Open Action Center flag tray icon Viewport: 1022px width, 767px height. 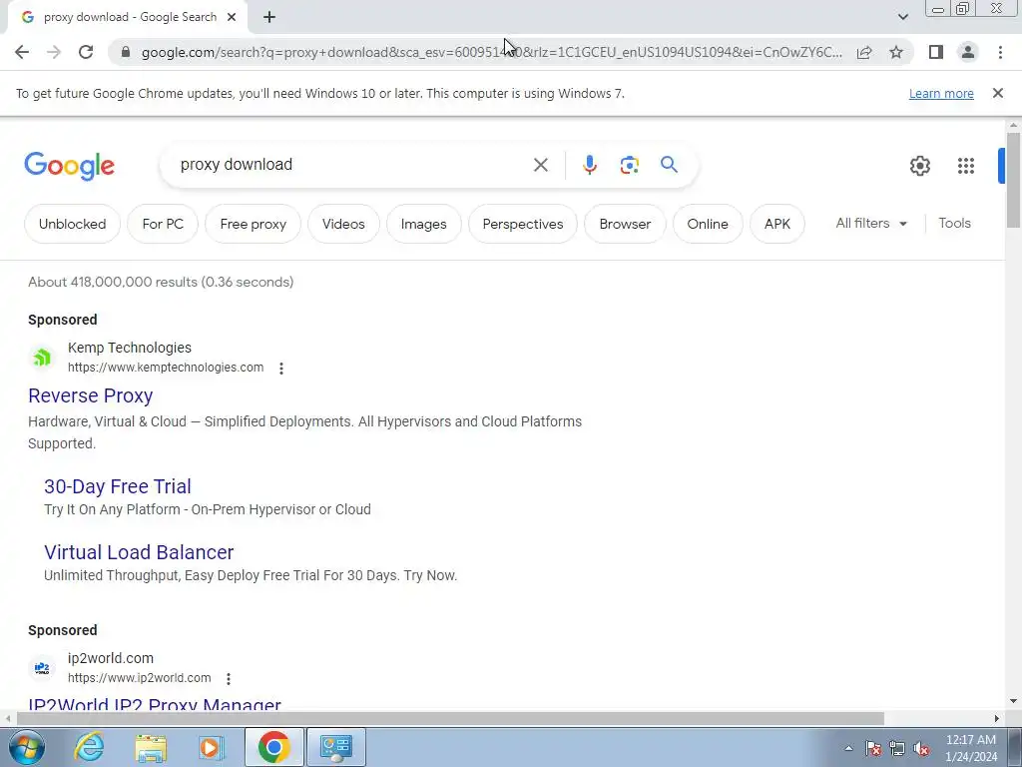coord(873,748)
